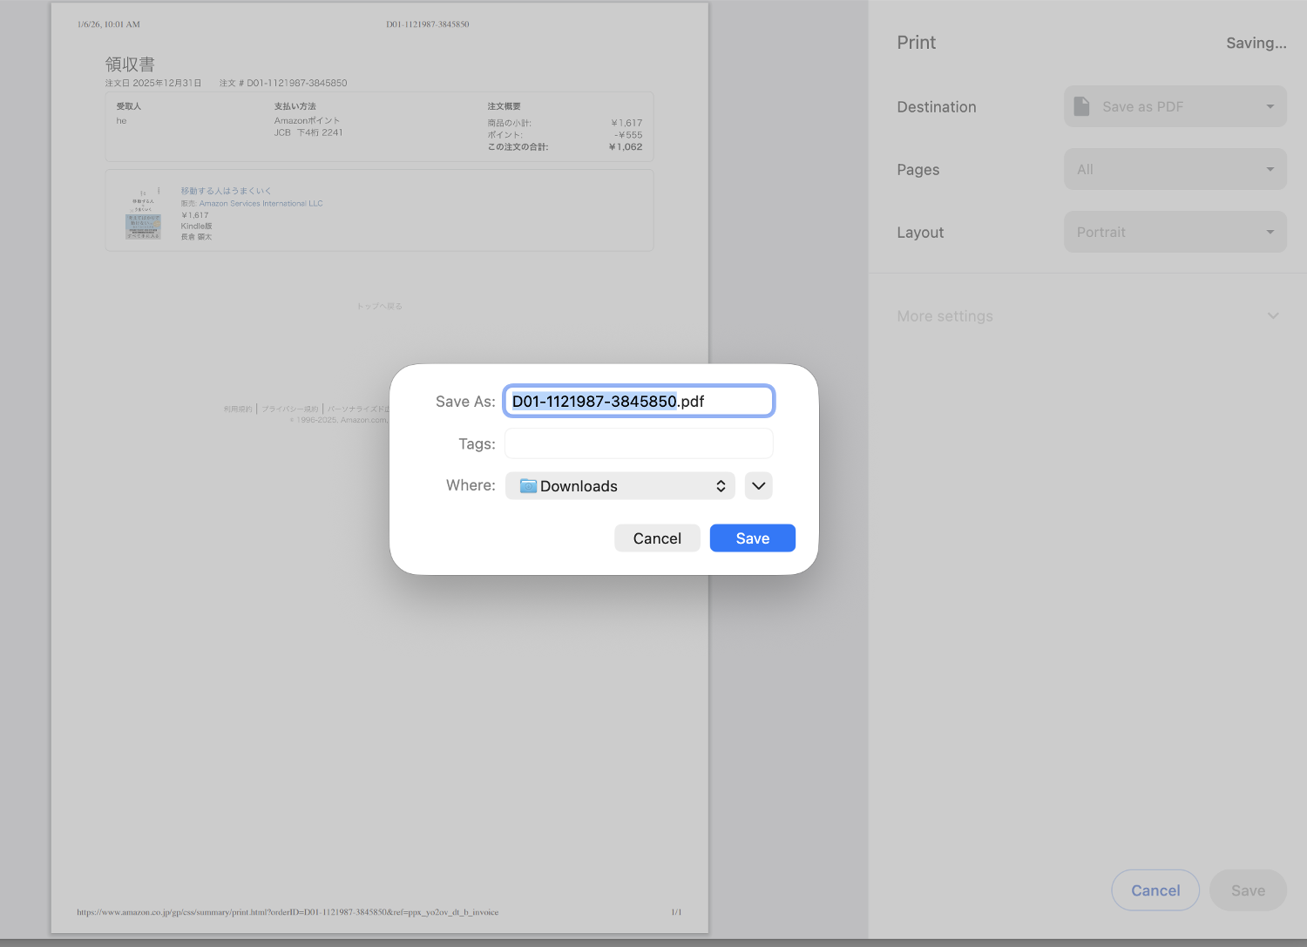Click the JCB 下4桁 2241 payment text
The image size is (1307, 947).
(308, 132)
